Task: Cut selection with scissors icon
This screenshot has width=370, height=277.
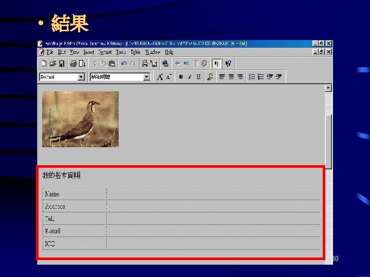Action: coord(95,64)
